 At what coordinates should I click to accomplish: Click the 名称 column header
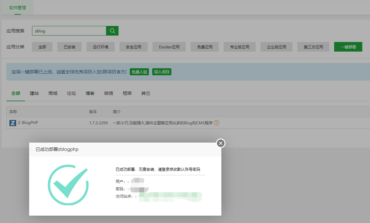pos(13,111)
